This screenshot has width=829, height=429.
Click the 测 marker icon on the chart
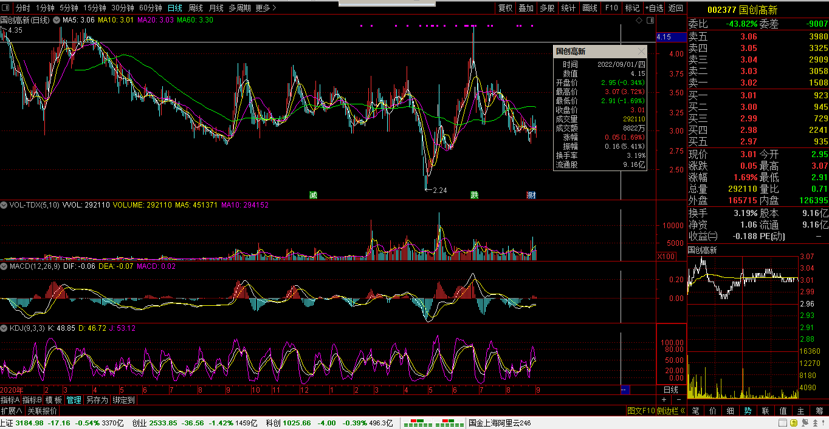[x=531, y=195]
